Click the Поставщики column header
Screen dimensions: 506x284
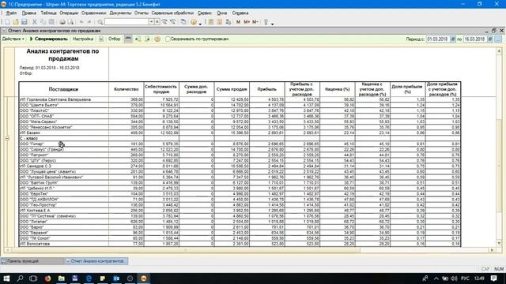(63, 89)
